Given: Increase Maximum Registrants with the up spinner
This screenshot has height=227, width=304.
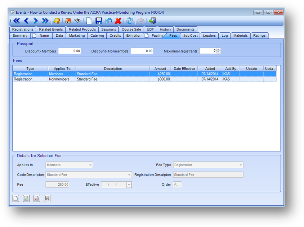Looking at the screenshot, I should click(x=218, y=50).
